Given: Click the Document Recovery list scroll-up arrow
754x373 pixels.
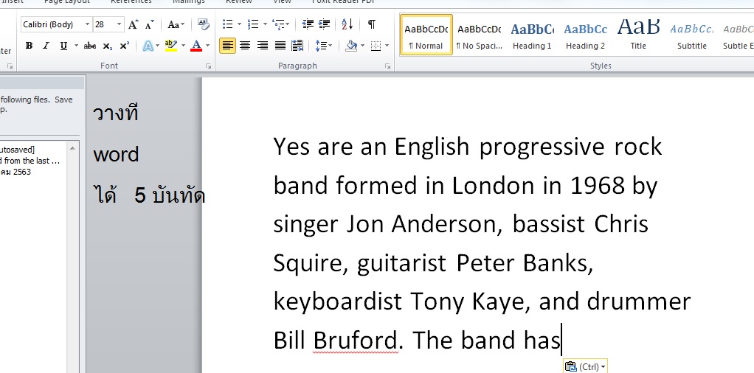Looking at the screenshot, I should [x=72, y=148].
